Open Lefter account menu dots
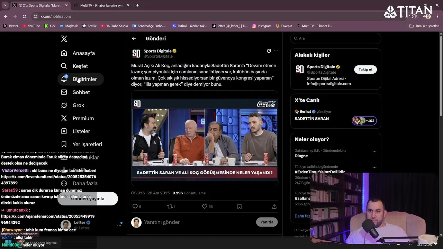 coord(119,225)
